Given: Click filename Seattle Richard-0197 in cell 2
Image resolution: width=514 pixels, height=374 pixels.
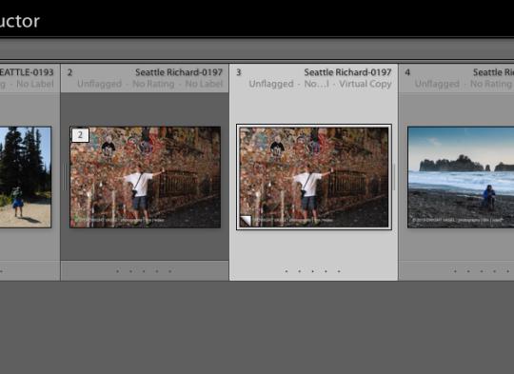Looking at the screenshot, I should click(179, 72).
